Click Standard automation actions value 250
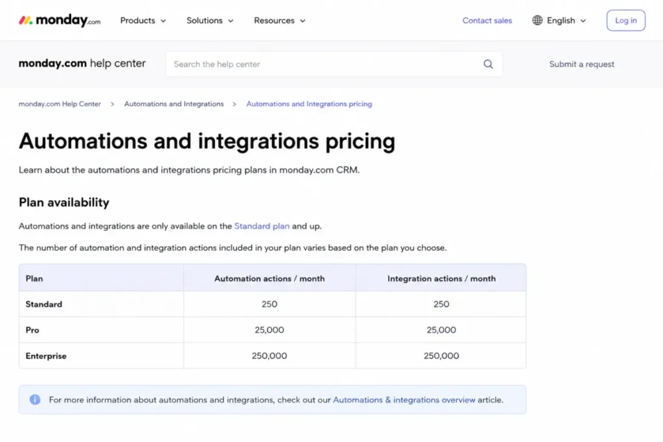This screenshot has height=442, width=663. pos(269,304)
